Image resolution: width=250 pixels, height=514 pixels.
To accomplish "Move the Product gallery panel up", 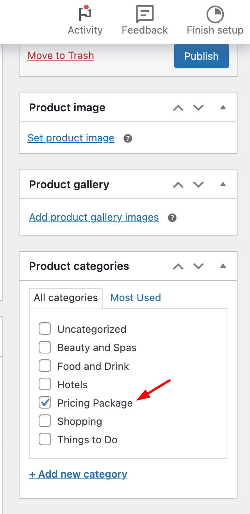I will (x=178, y=184).
